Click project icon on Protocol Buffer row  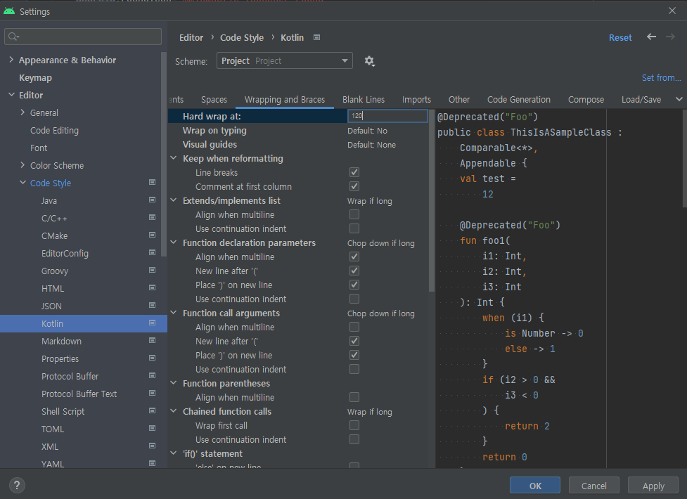pos(152,375)
